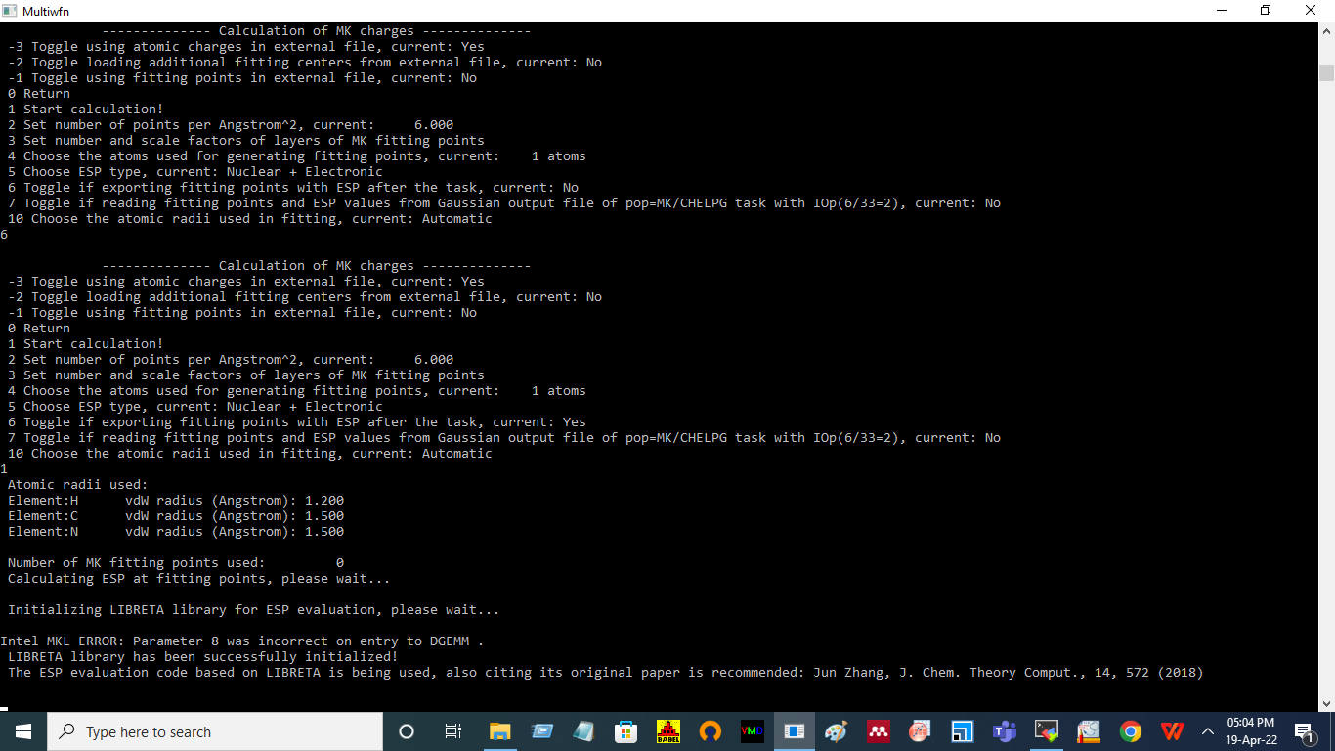Open Microsoft Teams on the taskbar

(1004, 731)
